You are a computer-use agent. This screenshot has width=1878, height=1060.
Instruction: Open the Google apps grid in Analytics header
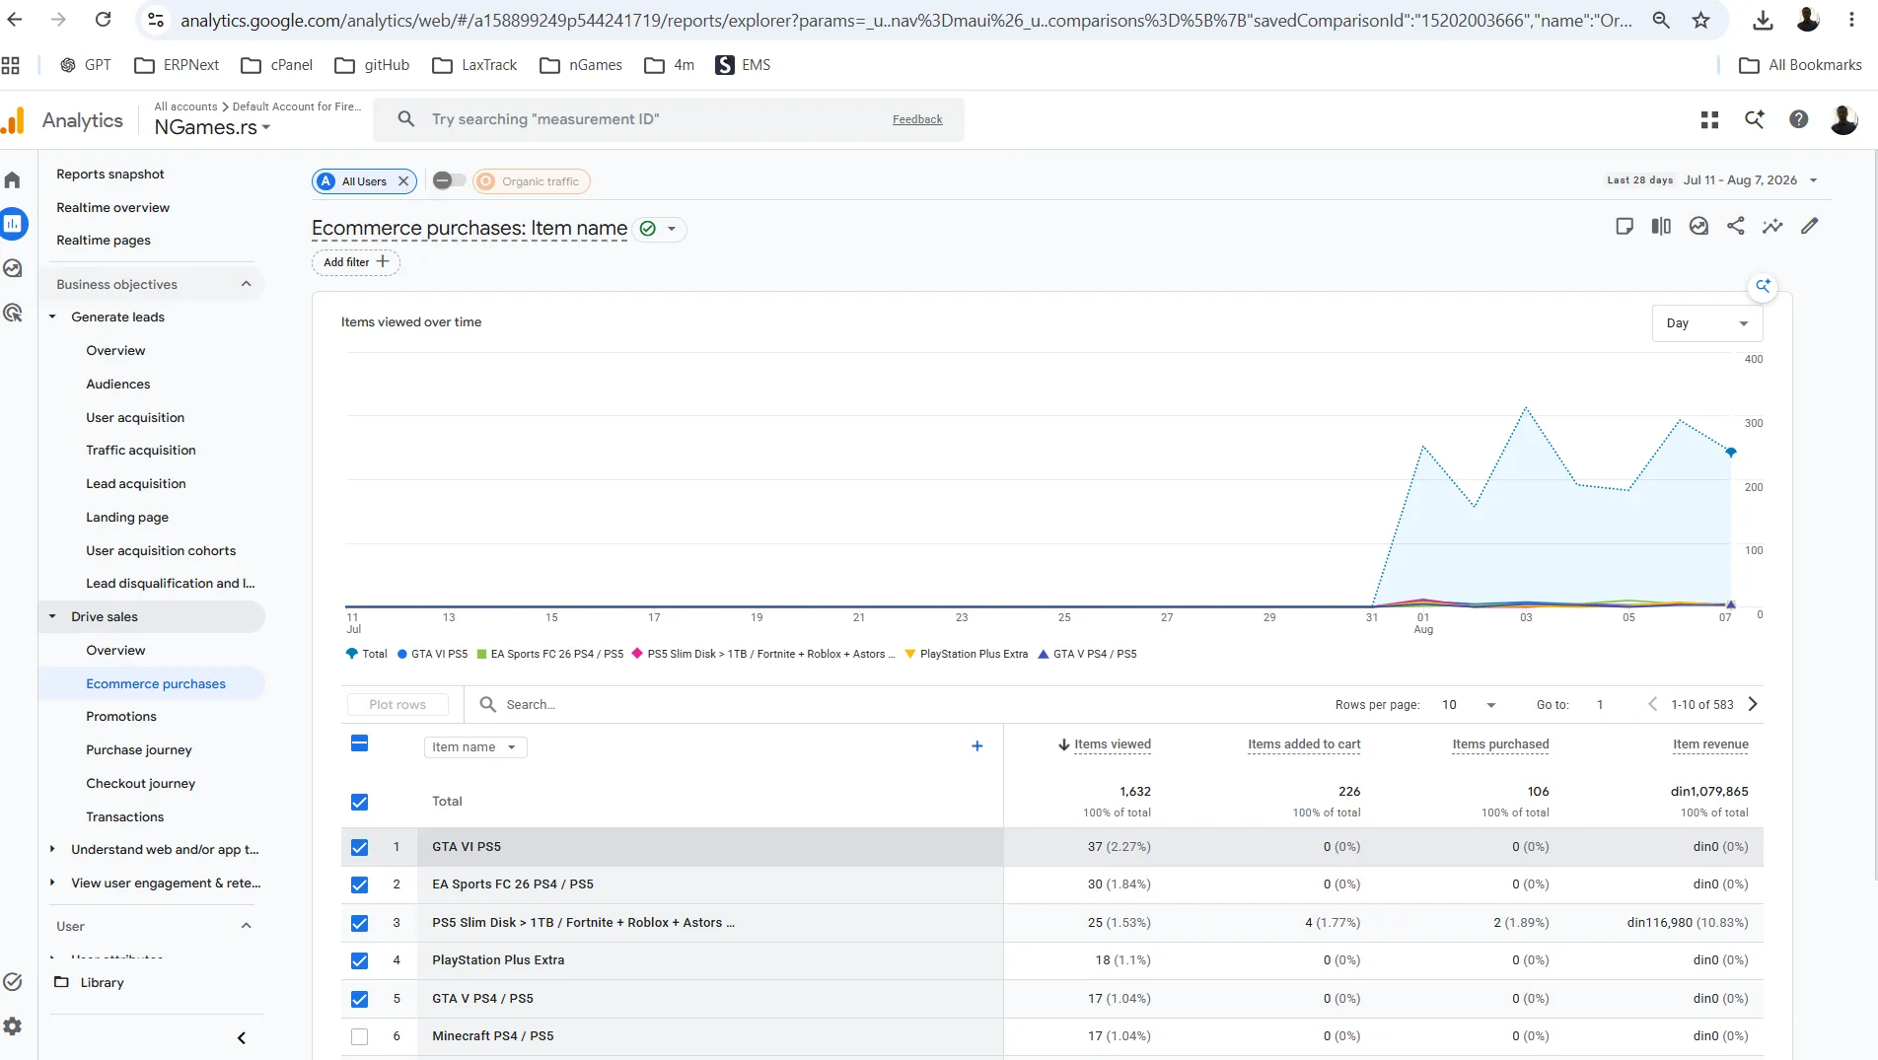[1710, 119]
